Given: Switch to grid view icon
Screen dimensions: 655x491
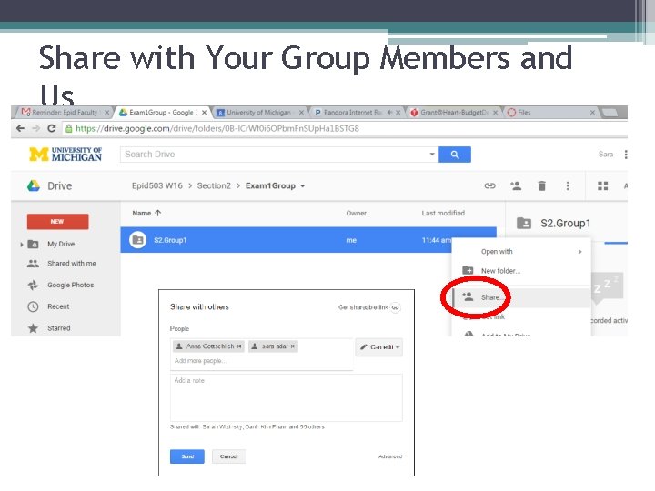Looking at the screenshot, I should 603,185.
